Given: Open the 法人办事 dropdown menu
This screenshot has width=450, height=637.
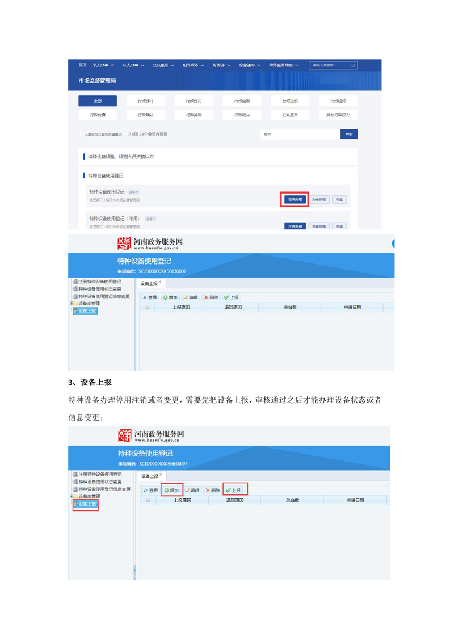Looking at the screenshot, I should (x=133, y=65).
